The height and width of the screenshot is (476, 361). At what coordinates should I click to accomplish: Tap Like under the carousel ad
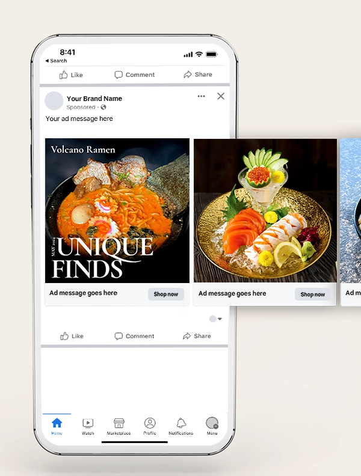(x=72, y=336)
